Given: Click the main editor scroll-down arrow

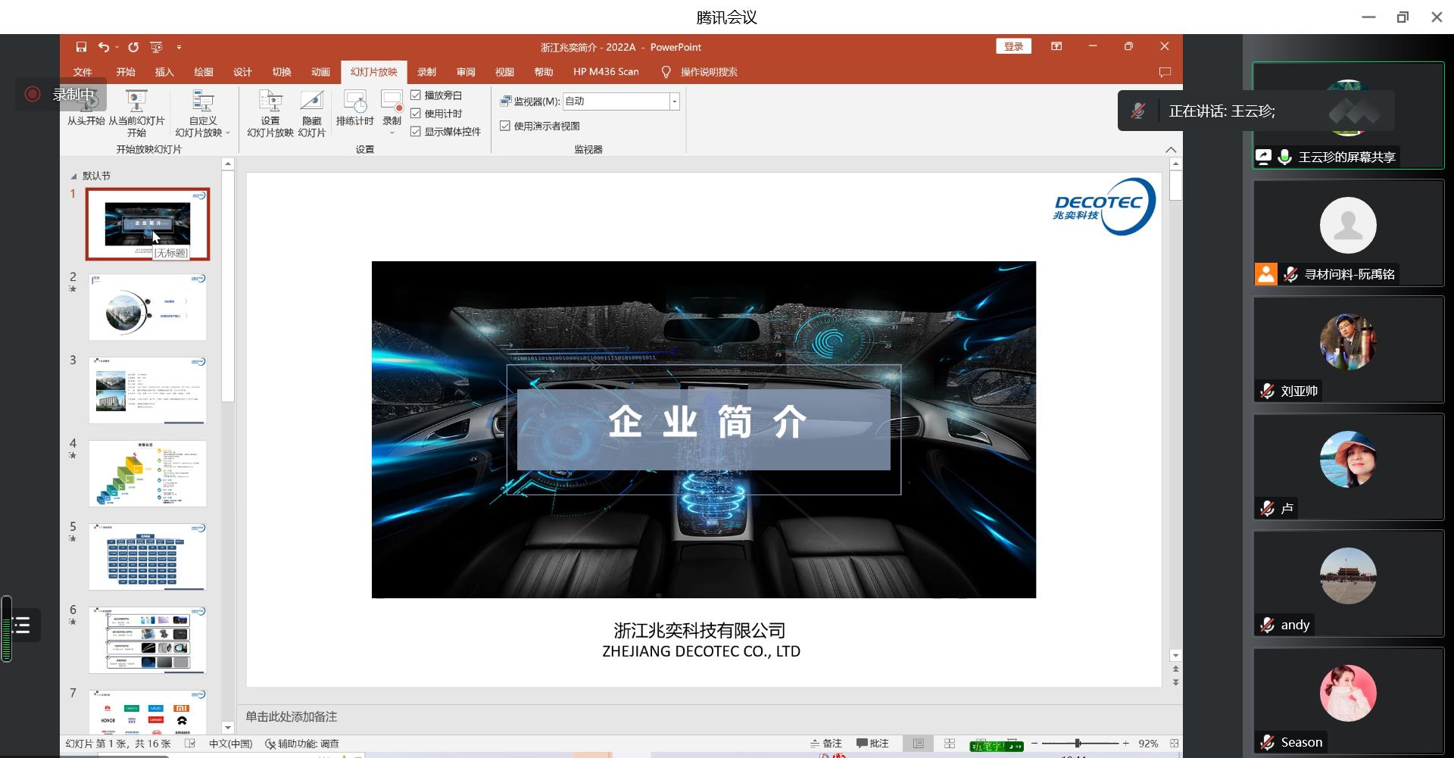Looking at the screenshot, I should (1175, 656).
